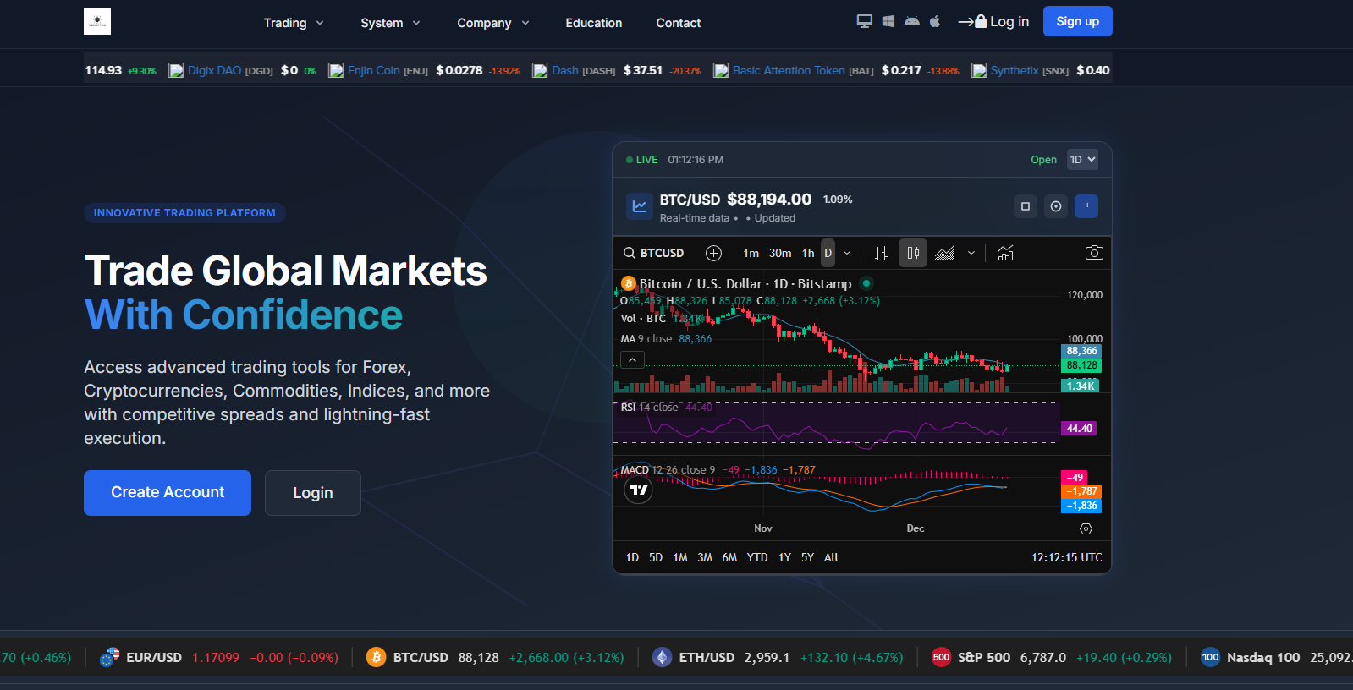1353x690 pixels.
Task: Go to the Contact page
Action: click(x=678, y=23)
